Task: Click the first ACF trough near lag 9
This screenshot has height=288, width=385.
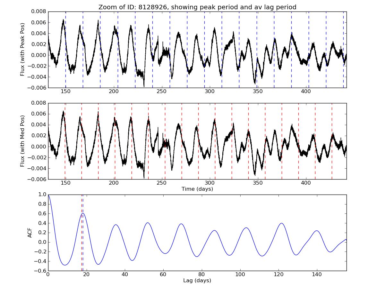Action: [65, 265]
